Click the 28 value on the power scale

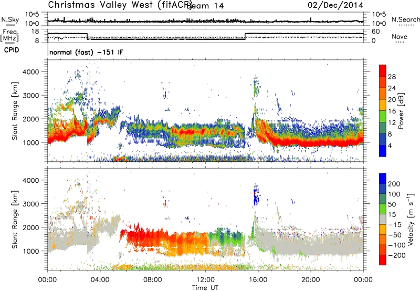392,77
